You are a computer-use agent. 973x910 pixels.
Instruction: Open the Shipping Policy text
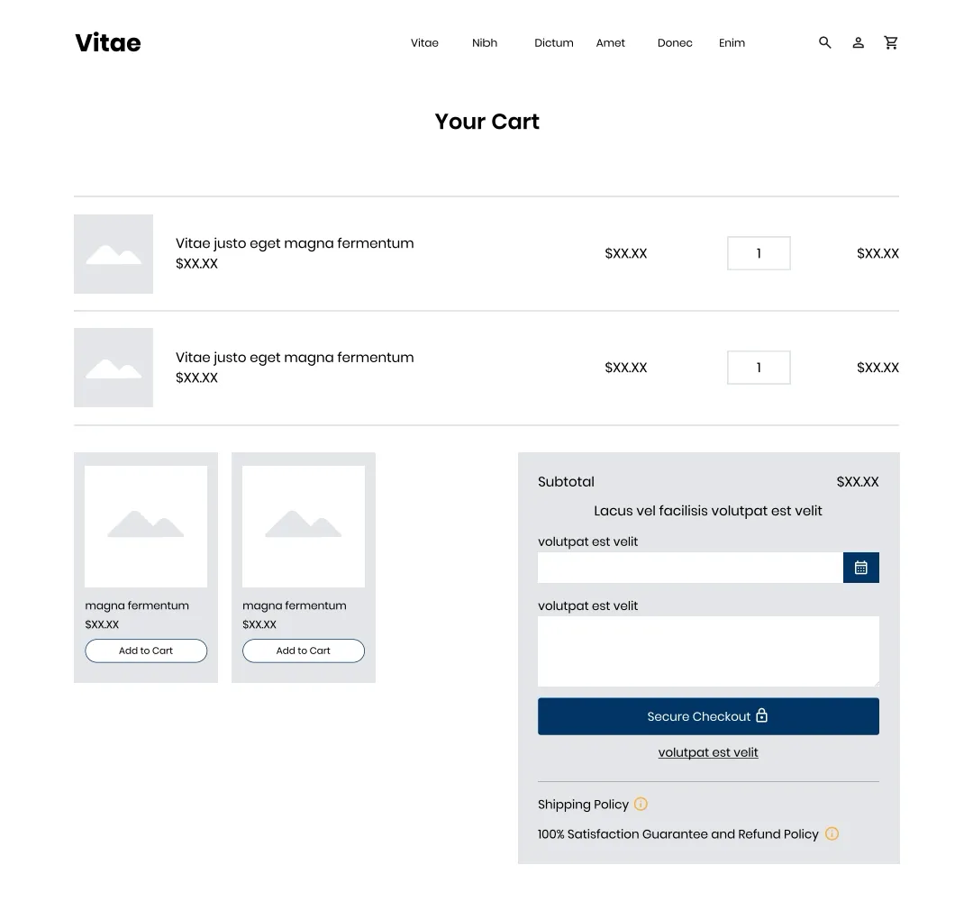tap(583, 805)
